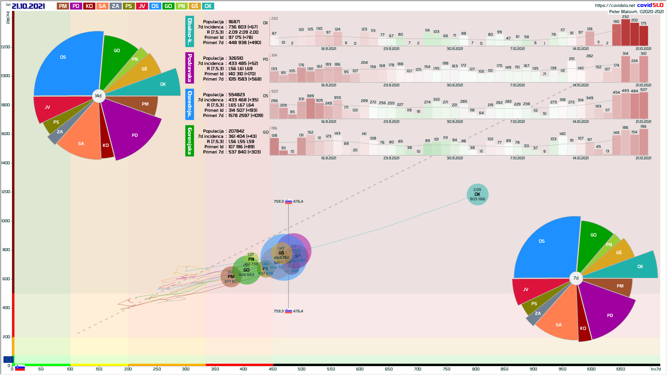Screen dimensions: 667x375
Task: Select the Osrednje vertical region tab
Action: (189, 104)
